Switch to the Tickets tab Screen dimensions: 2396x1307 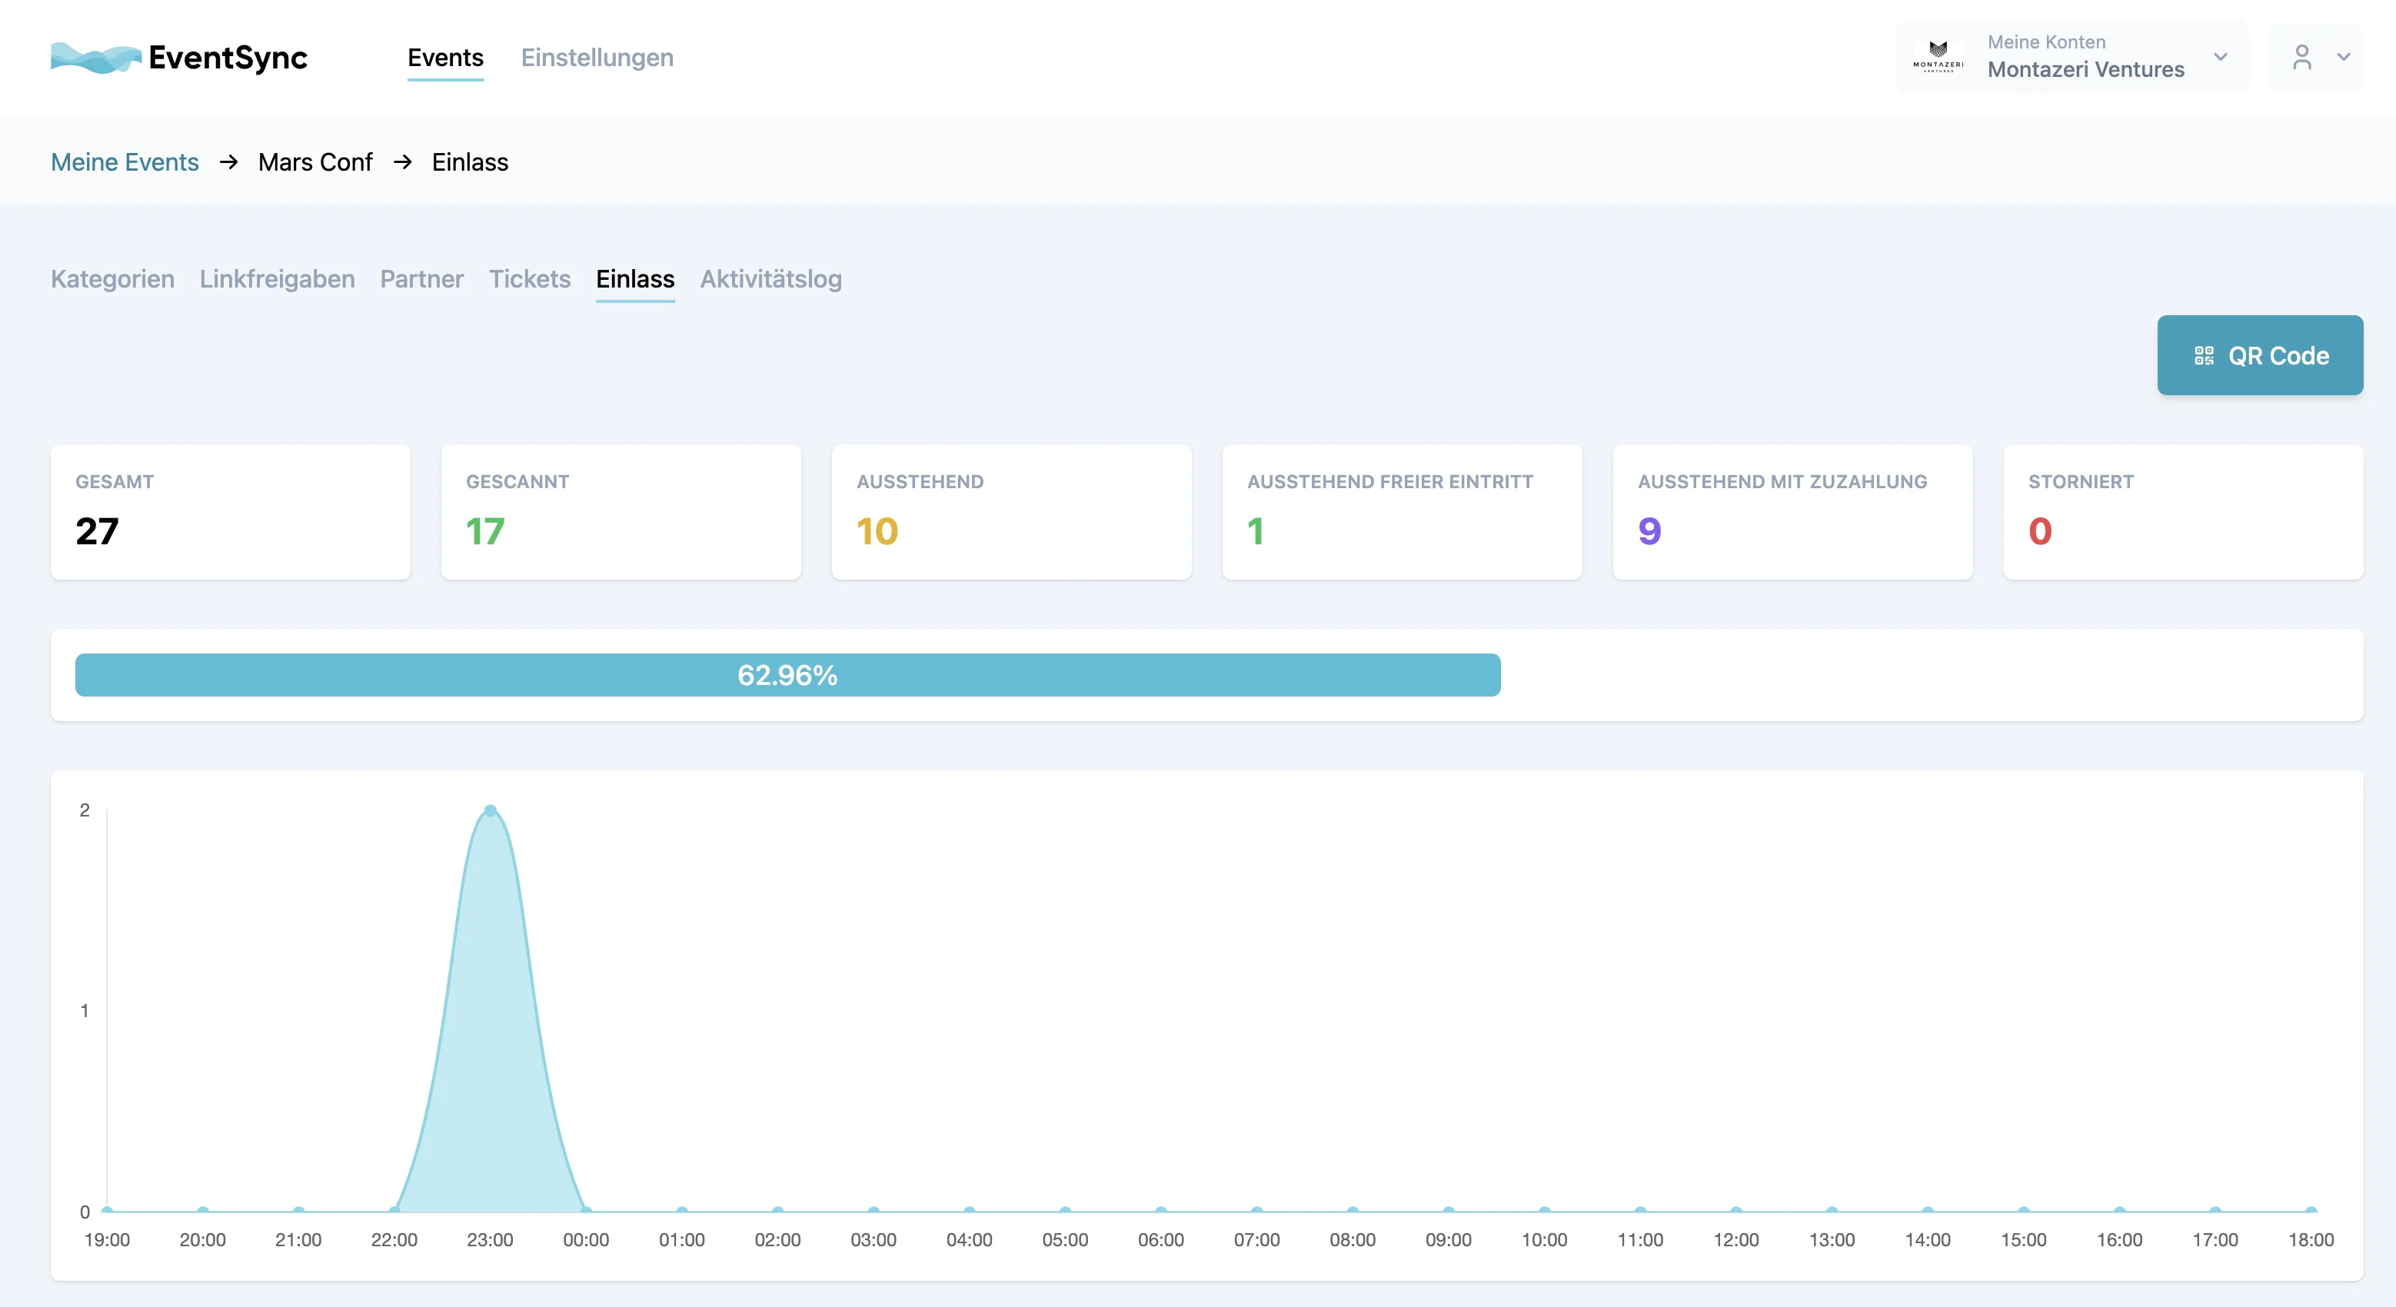click(x=529, y=279)
